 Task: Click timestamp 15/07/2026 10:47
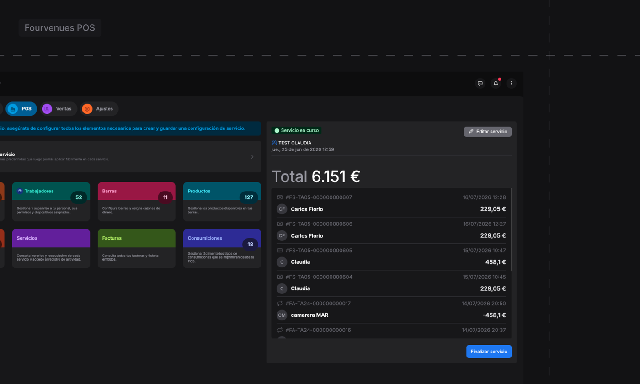(484, 251)
